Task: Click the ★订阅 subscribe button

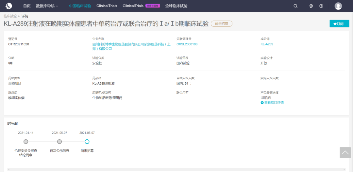Action: [x=339, y=23]
